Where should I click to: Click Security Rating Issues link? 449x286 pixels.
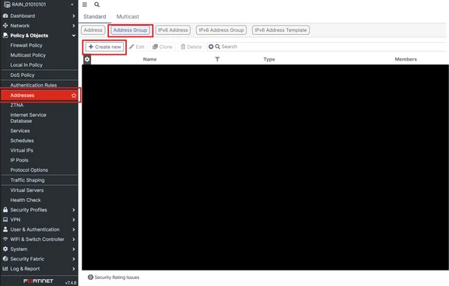click(x=117, y=277)
